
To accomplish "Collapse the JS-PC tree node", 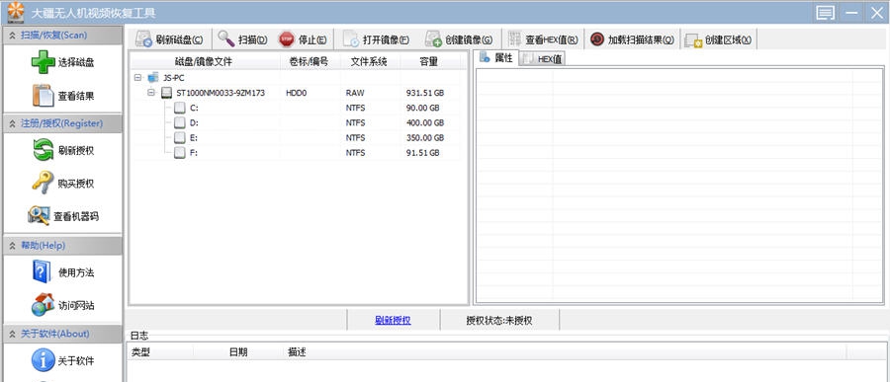I will 137,78.
